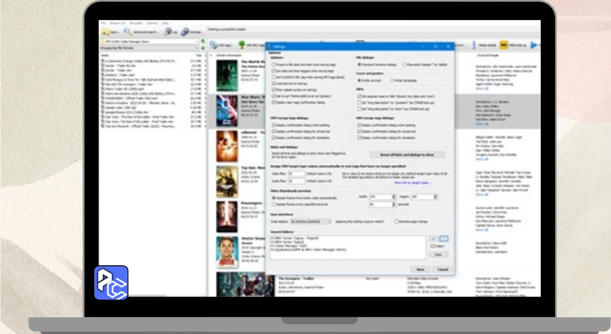Select Sample frames every specified seconds option

[x=274, y=204]
